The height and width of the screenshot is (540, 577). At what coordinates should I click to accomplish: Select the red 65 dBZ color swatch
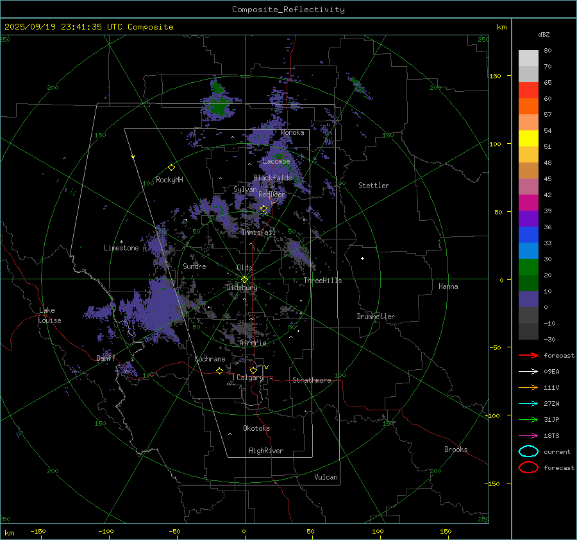pyautogui.click(x=528, y=90)
